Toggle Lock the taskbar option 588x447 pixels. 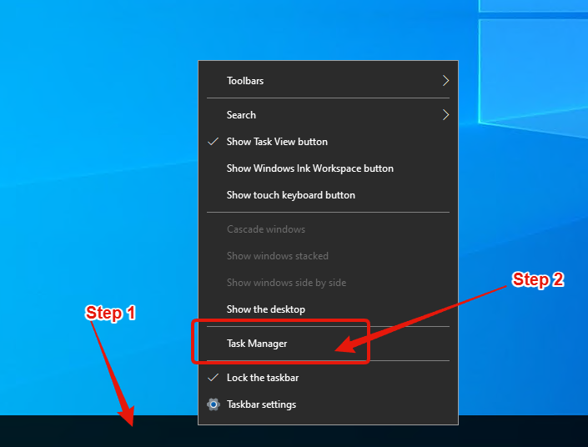pyautogui.click(x=328, y=378)
